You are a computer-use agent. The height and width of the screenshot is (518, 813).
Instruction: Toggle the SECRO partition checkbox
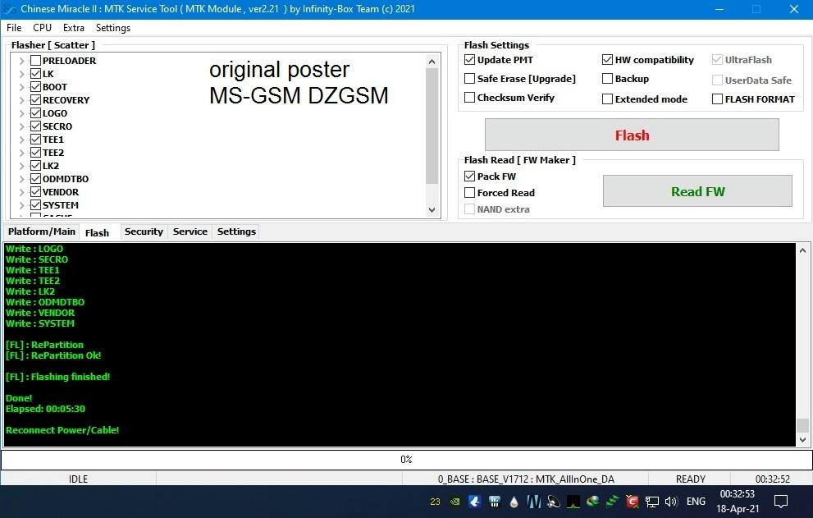point(35,126)
